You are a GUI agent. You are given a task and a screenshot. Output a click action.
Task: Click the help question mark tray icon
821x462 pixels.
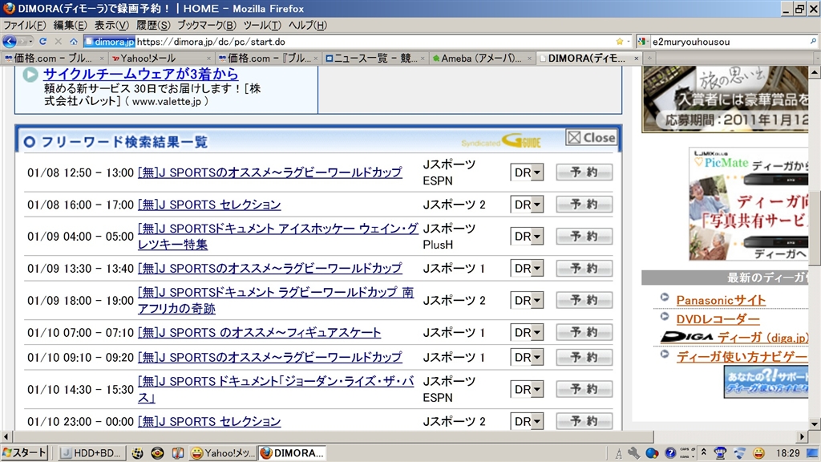[x=670, y=453]
